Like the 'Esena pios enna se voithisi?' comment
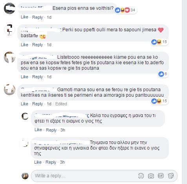 click(x=24, y=17)
